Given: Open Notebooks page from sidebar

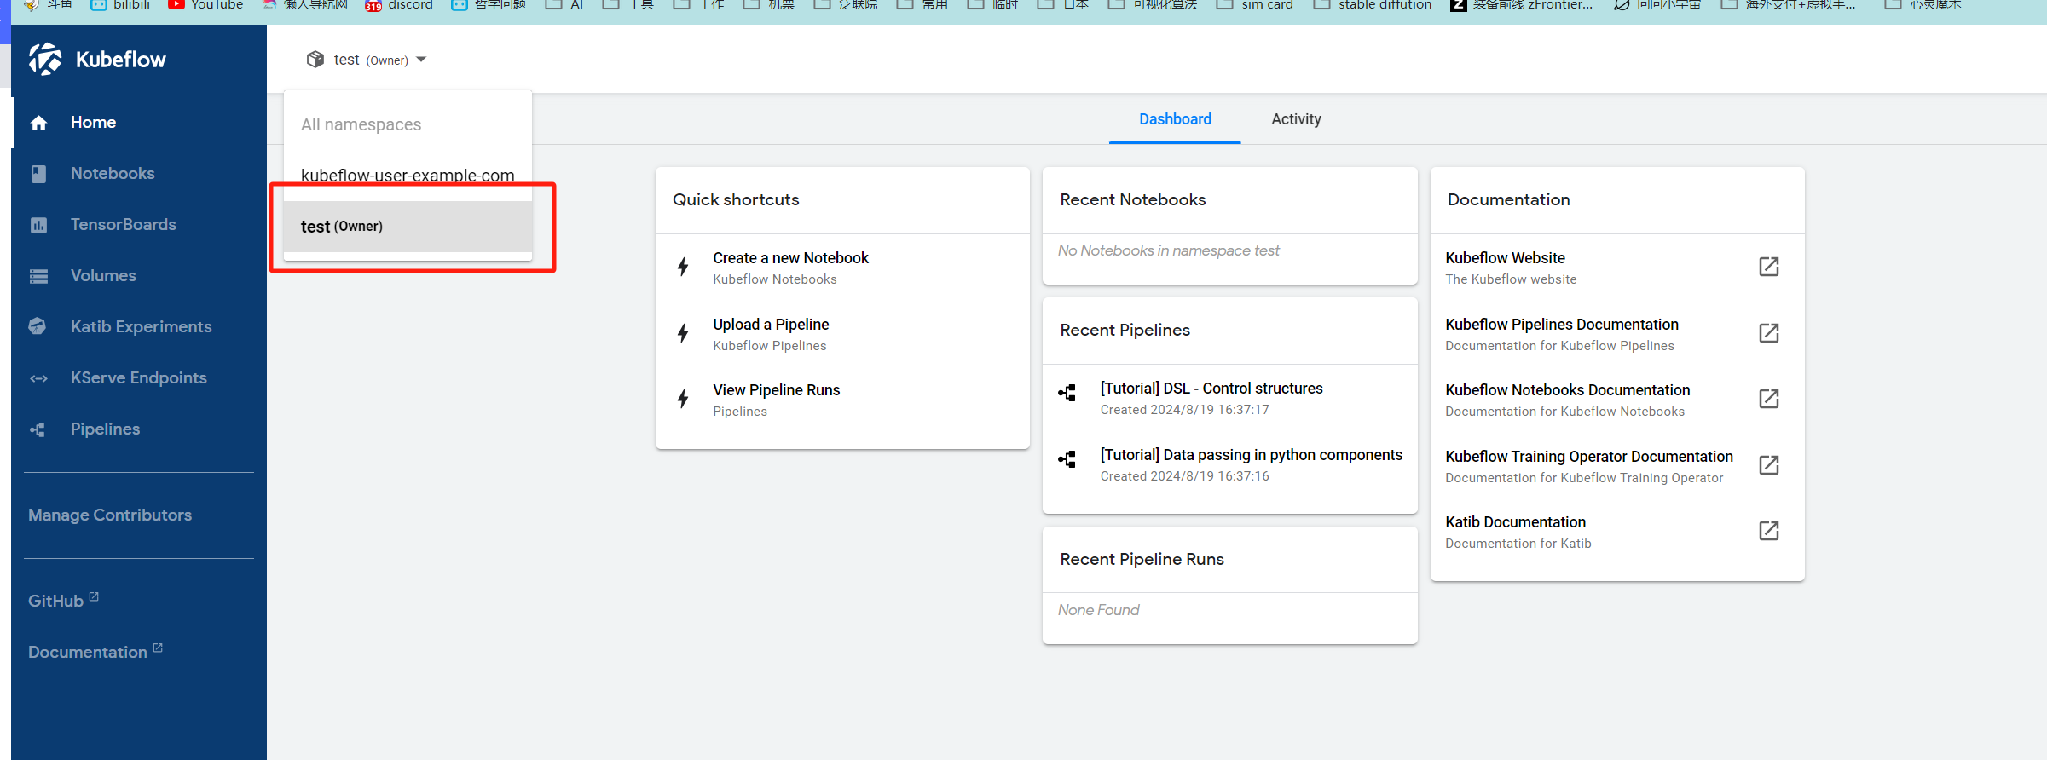Looking at the screenshot, I should 140,174.
